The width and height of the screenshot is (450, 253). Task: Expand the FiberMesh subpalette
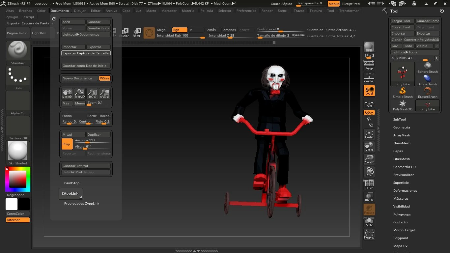click(x=401, y=159)
